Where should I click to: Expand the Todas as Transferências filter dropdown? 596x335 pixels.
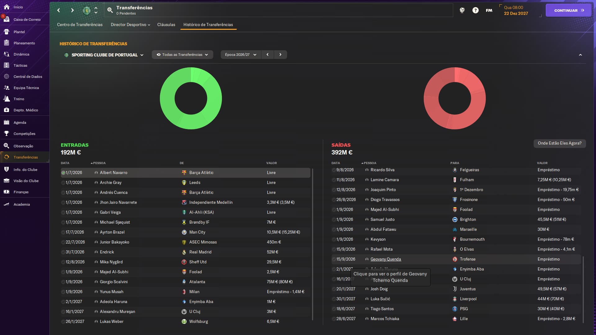182,55
